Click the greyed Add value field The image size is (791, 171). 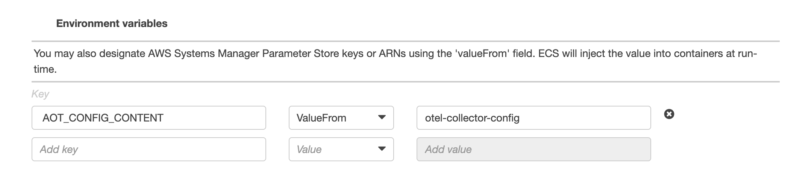(x=533, y=149)
